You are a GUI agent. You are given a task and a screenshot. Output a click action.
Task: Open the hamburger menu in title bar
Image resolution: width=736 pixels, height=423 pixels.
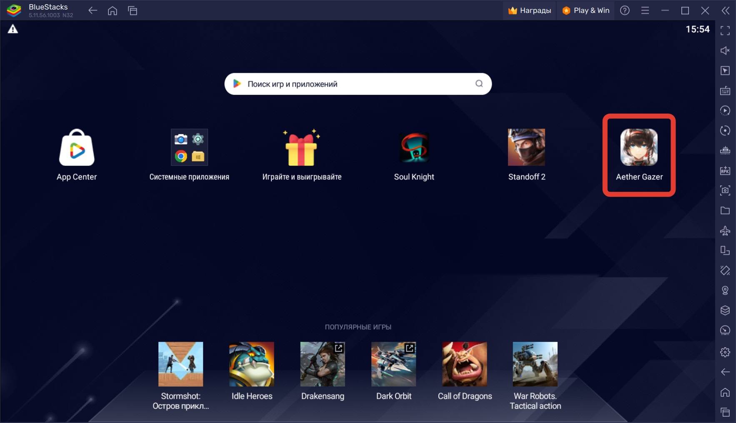(x=645, y=10)
